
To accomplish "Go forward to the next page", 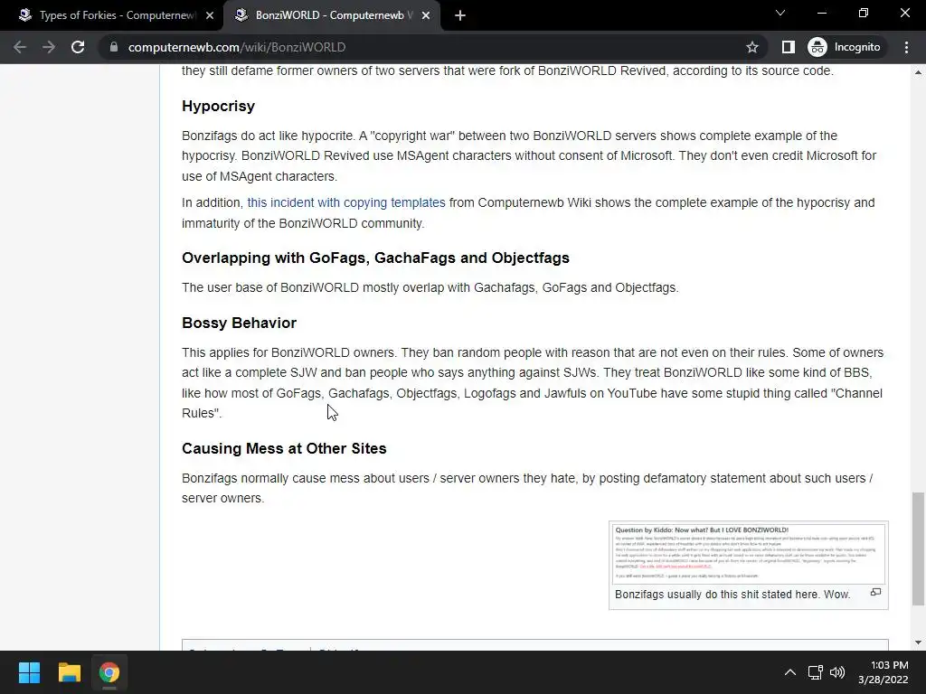I will 49,47.
